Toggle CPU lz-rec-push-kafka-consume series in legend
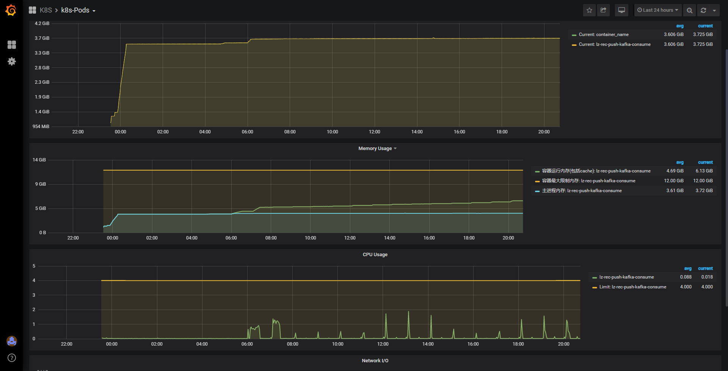Image resolution: width=728 pixels, height=371 pixels. click(x=626, y=277)
